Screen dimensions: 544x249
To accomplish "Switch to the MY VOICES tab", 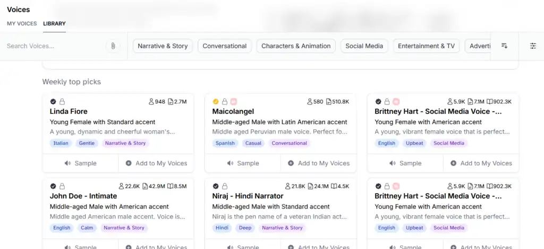I will [x=22, y=23].
